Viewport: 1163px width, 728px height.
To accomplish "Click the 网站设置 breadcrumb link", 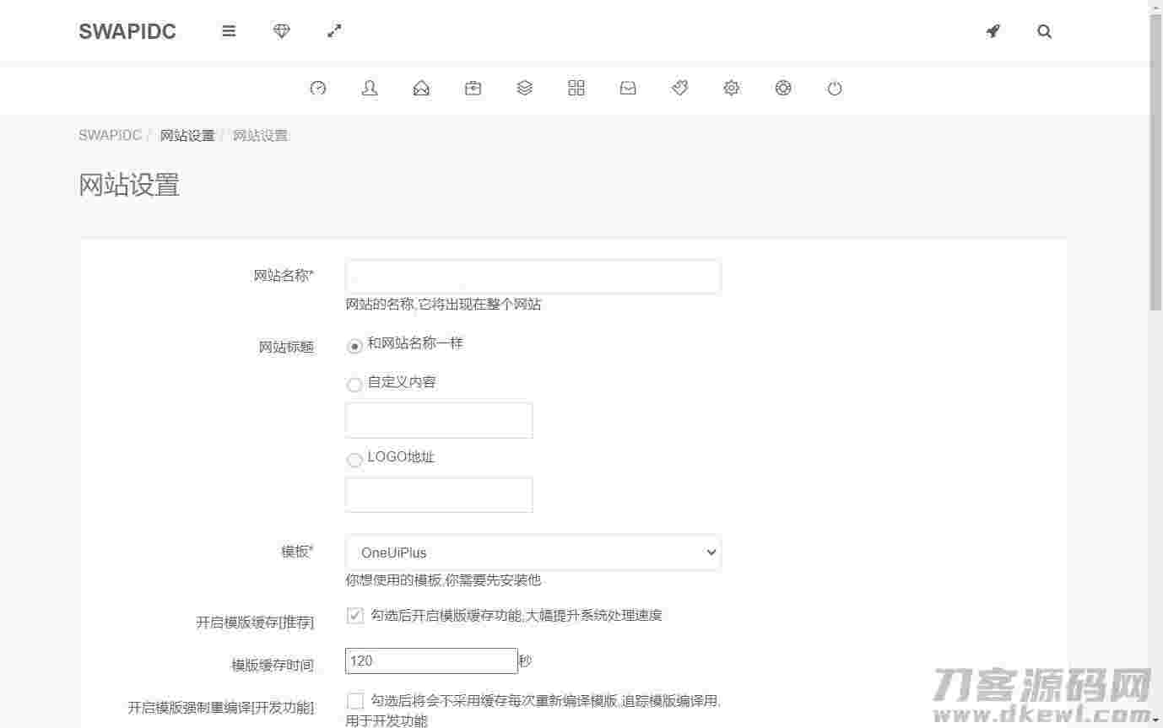I will pos(187,136).
